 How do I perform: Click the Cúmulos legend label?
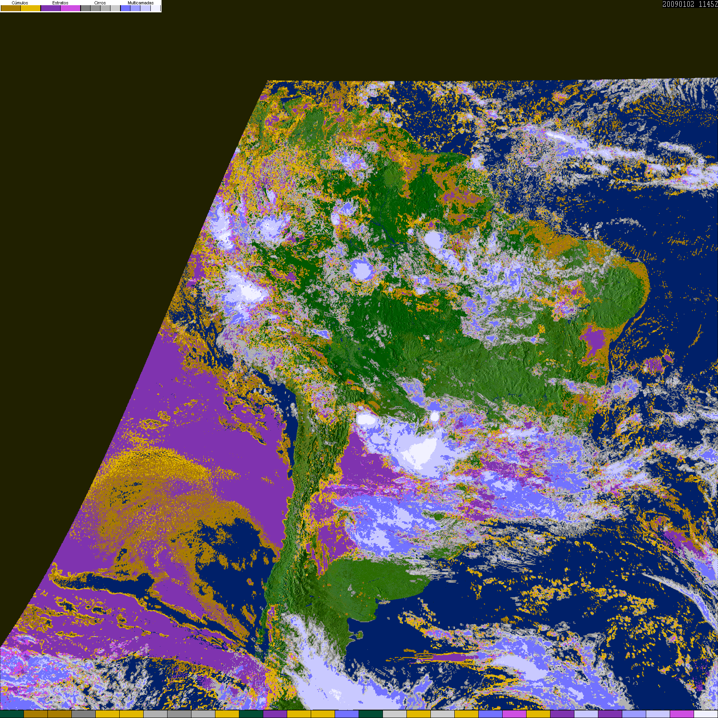[20, 3]
